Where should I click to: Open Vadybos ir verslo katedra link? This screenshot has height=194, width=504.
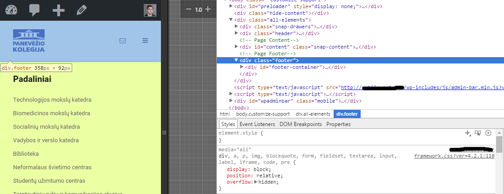[x=46, y=140]
